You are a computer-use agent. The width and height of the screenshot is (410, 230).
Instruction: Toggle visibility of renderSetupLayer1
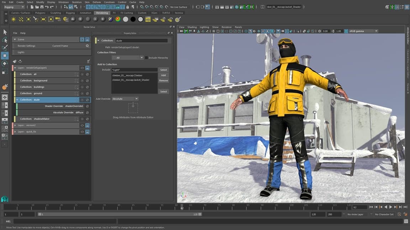[82, 68]
